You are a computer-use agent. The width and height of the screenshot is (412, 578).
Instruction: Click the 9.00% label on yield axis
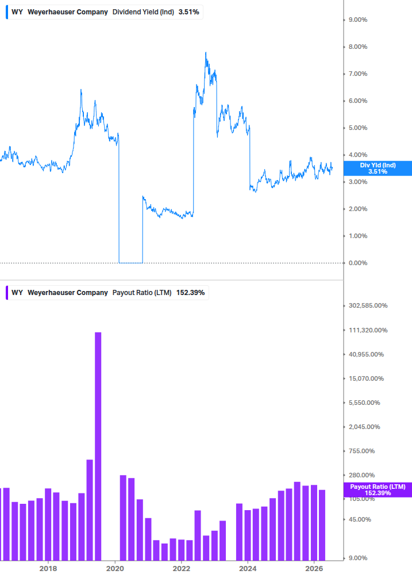[358, 20]
